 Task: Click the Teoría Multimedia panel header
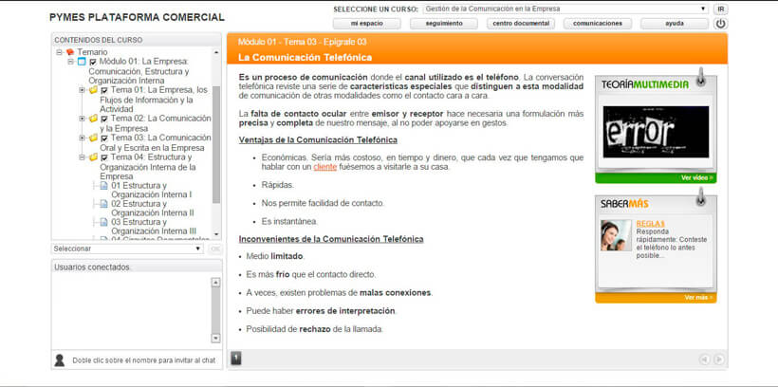pyautogui.click(x=645, y=84)
